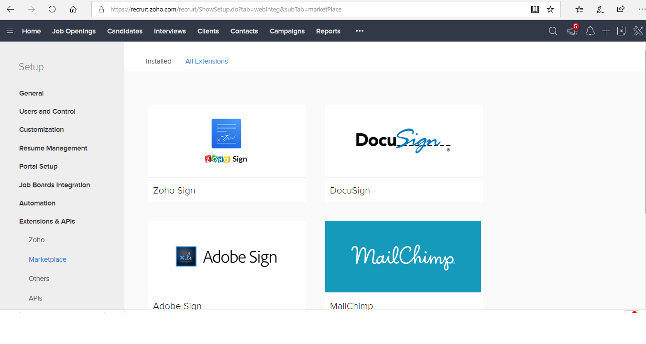Open the Campaigns module
This screenshot has width=646, height=344.
(287, 31)
